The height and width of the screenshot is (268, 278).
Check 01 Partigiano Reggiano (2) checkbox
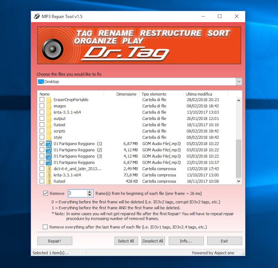tap(42, 150)
